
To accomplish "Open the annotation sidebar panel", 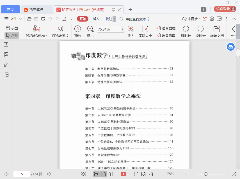I will click(x=6, y=65).
